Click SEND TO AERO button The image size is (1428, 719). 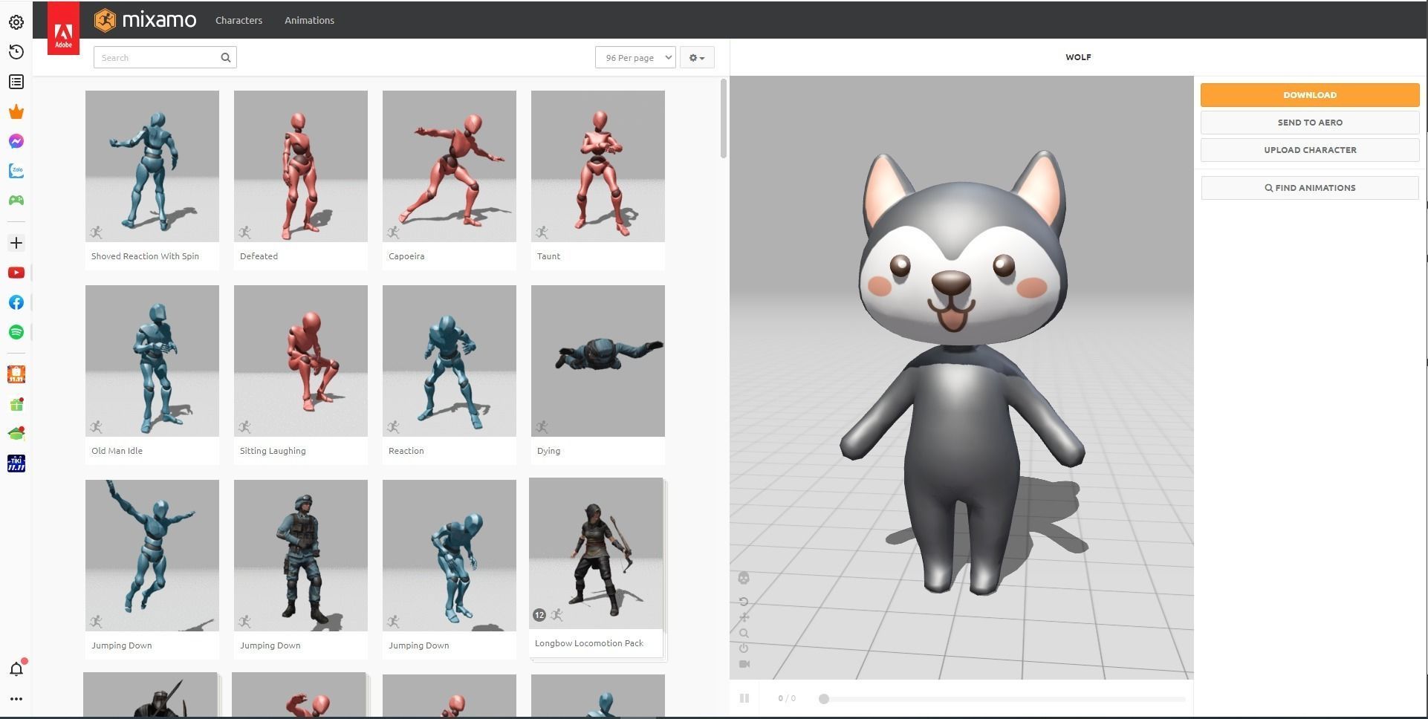[x=1310, y=123]
